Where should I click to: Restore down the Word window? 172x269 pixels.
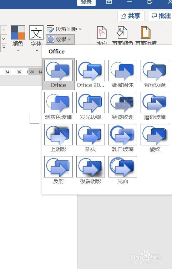tap(150, 2)
